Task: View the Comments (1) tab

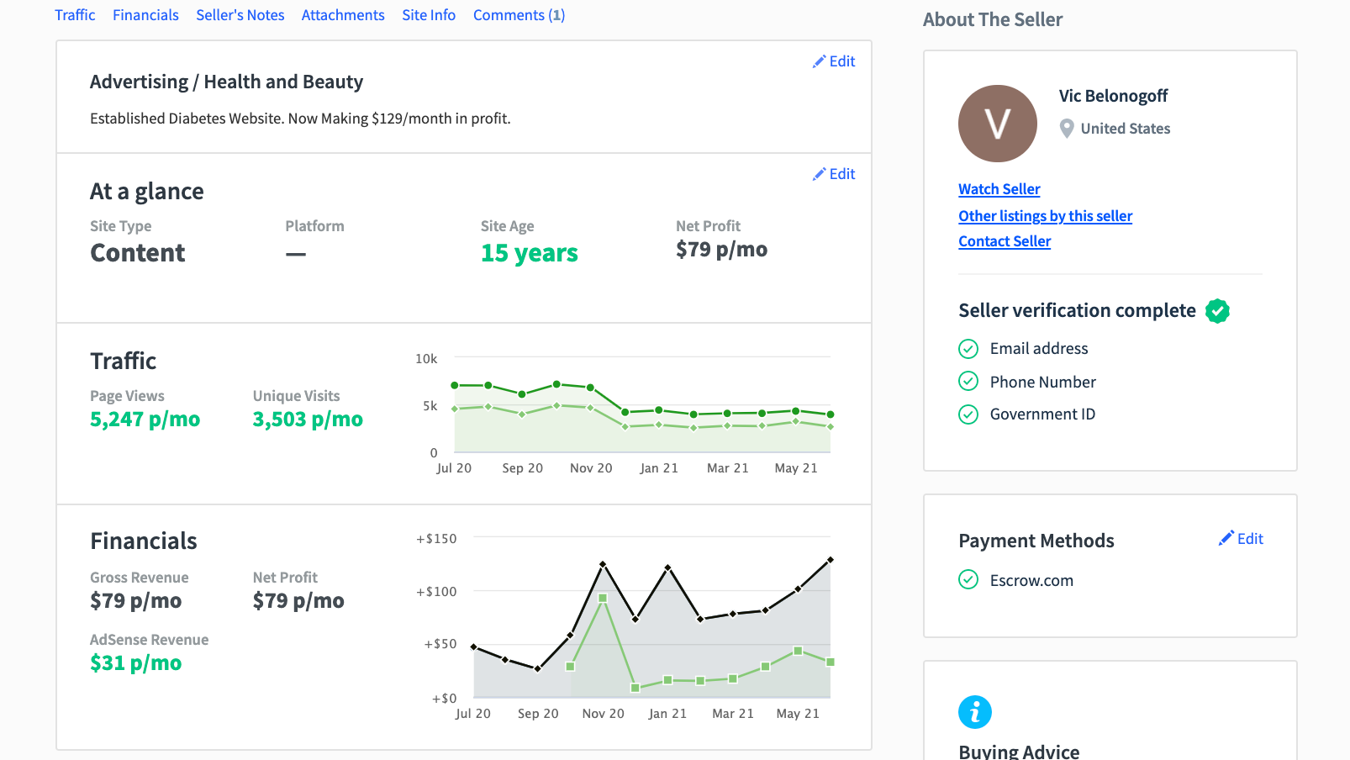Action: pyautogui.click(x=519, y=15)
